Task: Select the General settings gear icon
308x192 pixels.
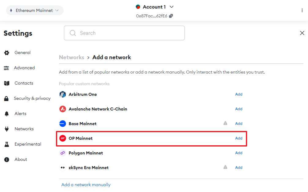Action: [6, 53]
